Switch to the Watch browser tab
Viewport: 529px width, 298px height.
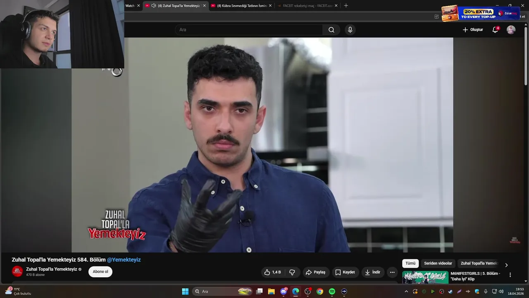pos(130,6)
